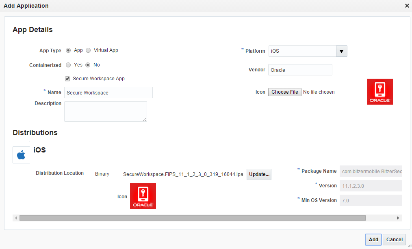Click the Version field showing 11.1.2.3.0
Screen dimensions: 412x249
(371, 186)
